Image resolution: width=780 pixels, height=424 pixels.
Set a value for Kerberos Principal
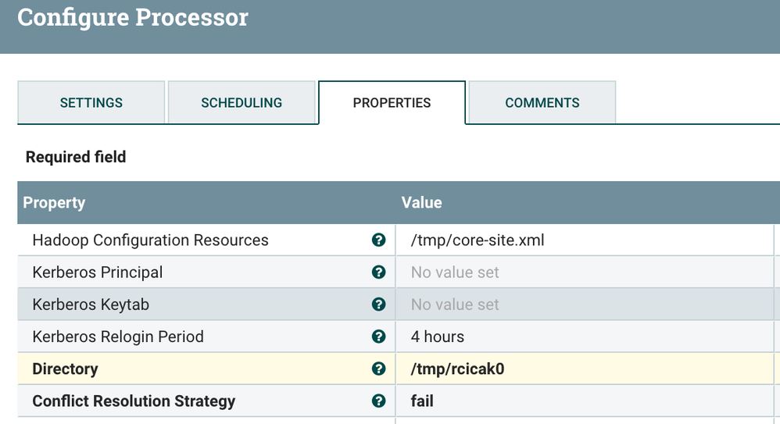coord(455,273)
